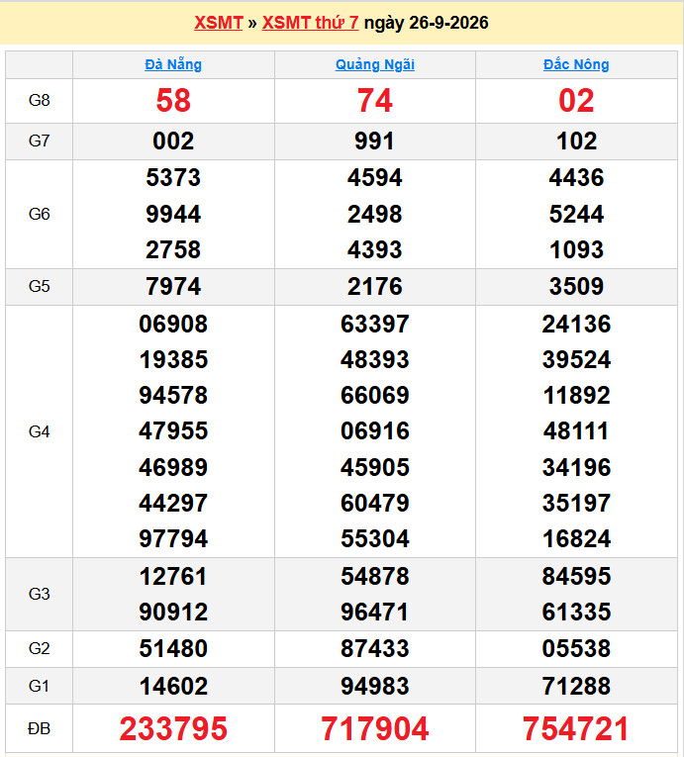Click the ĐB row label
The image size is (684, 757).
point(40,728)
